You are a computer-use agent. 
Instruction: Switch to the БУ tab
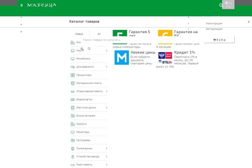(x=99, y=34)
